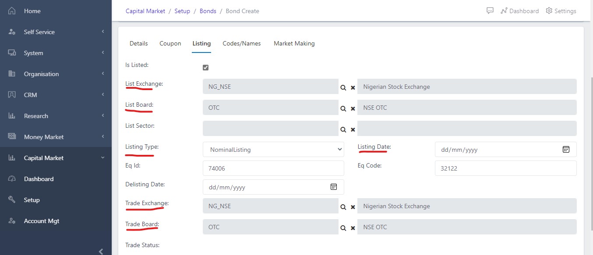Click into the Eq Code input field
Viewport: 593px width, 255px height.
tap(505, 168)
